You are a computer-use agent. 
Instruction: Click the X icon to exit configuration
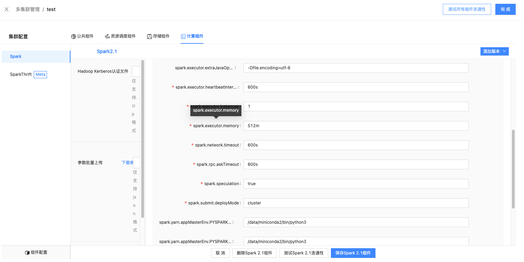tap(6, 9)
